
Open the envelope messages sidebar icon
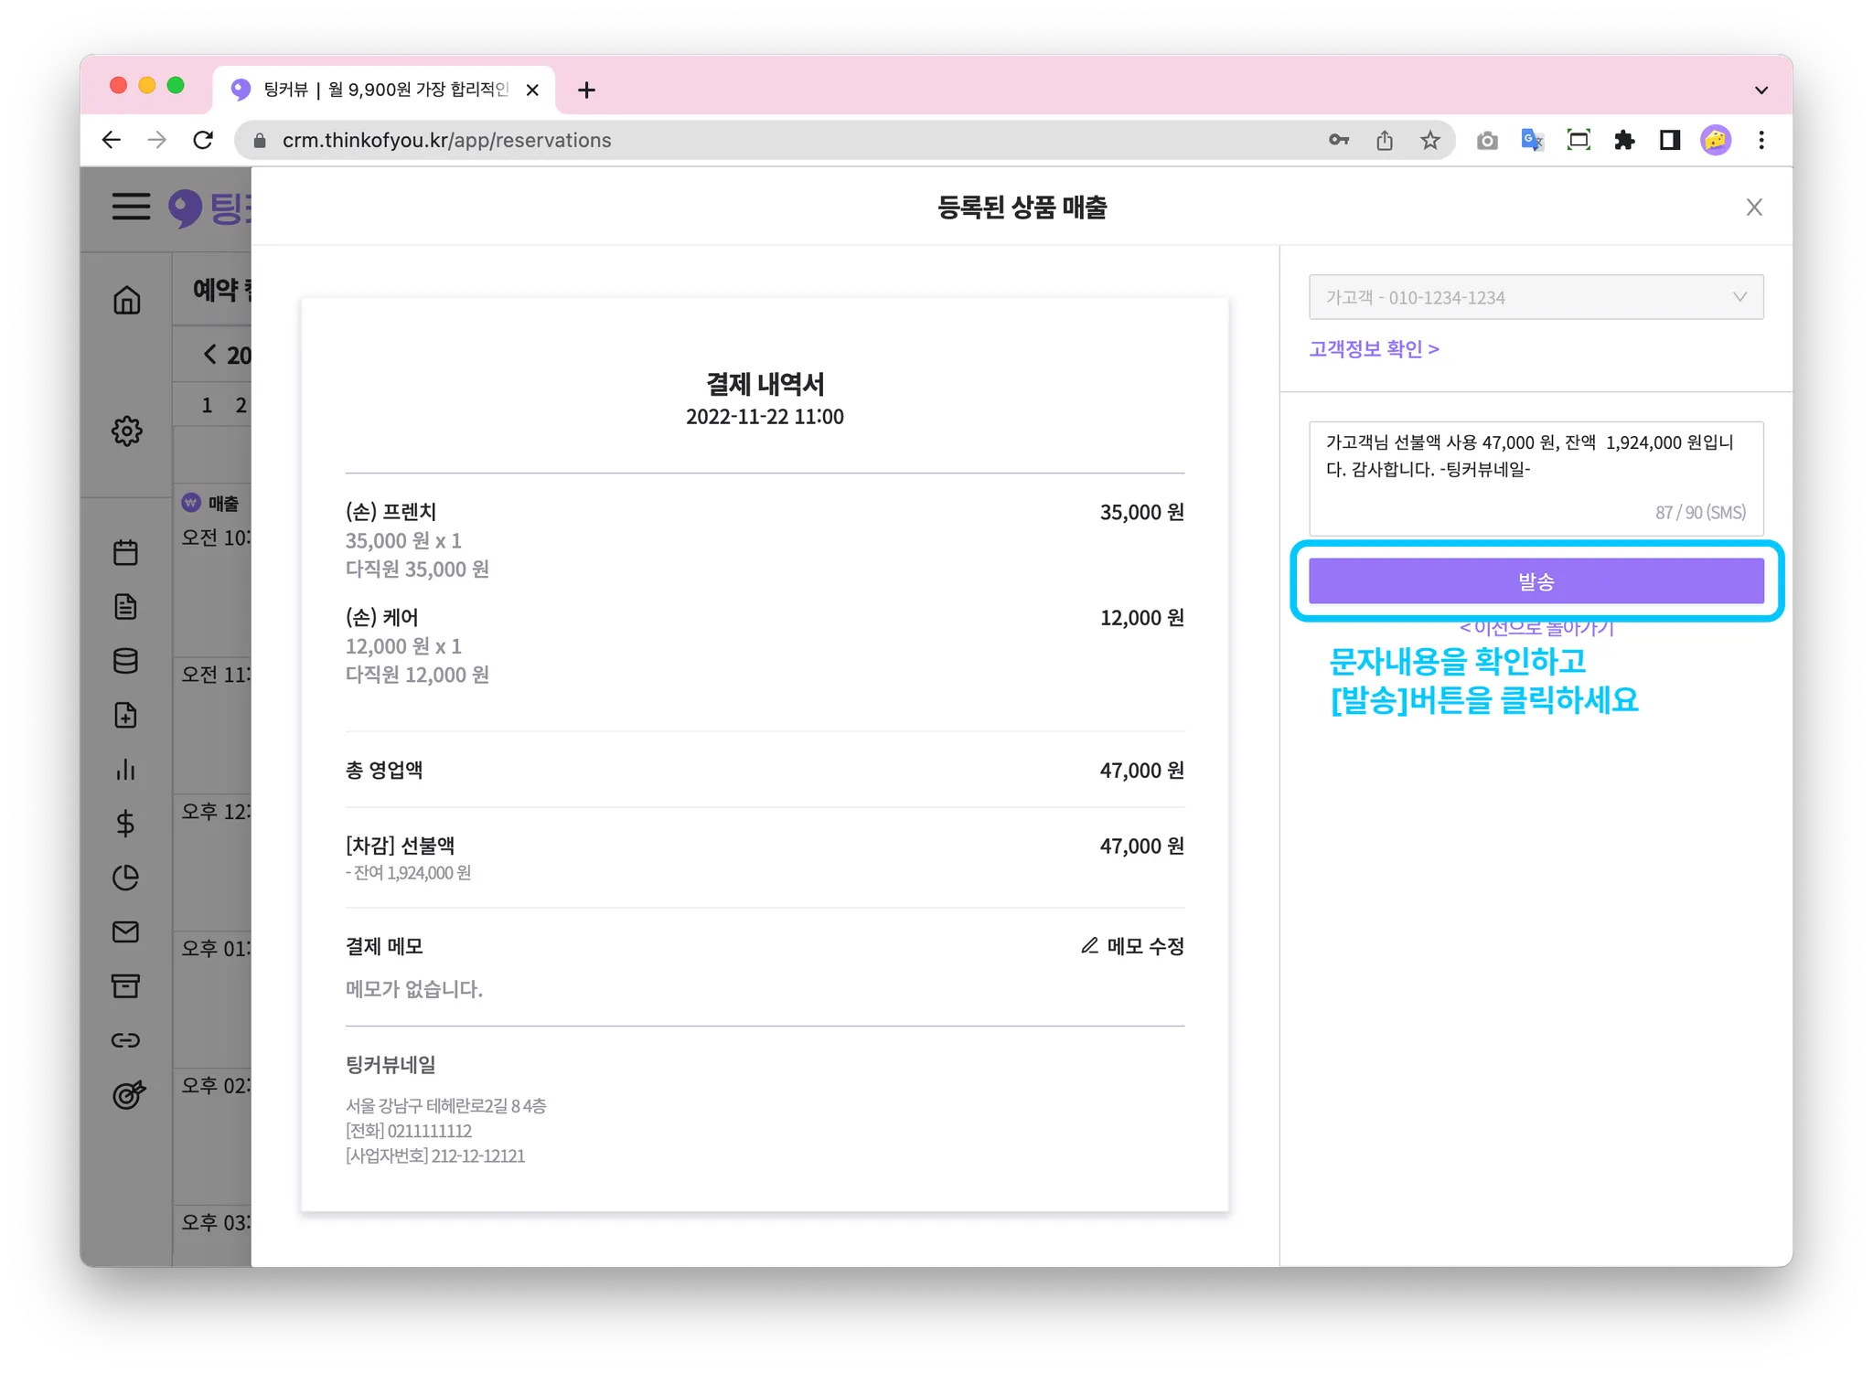tap(126, 931)
